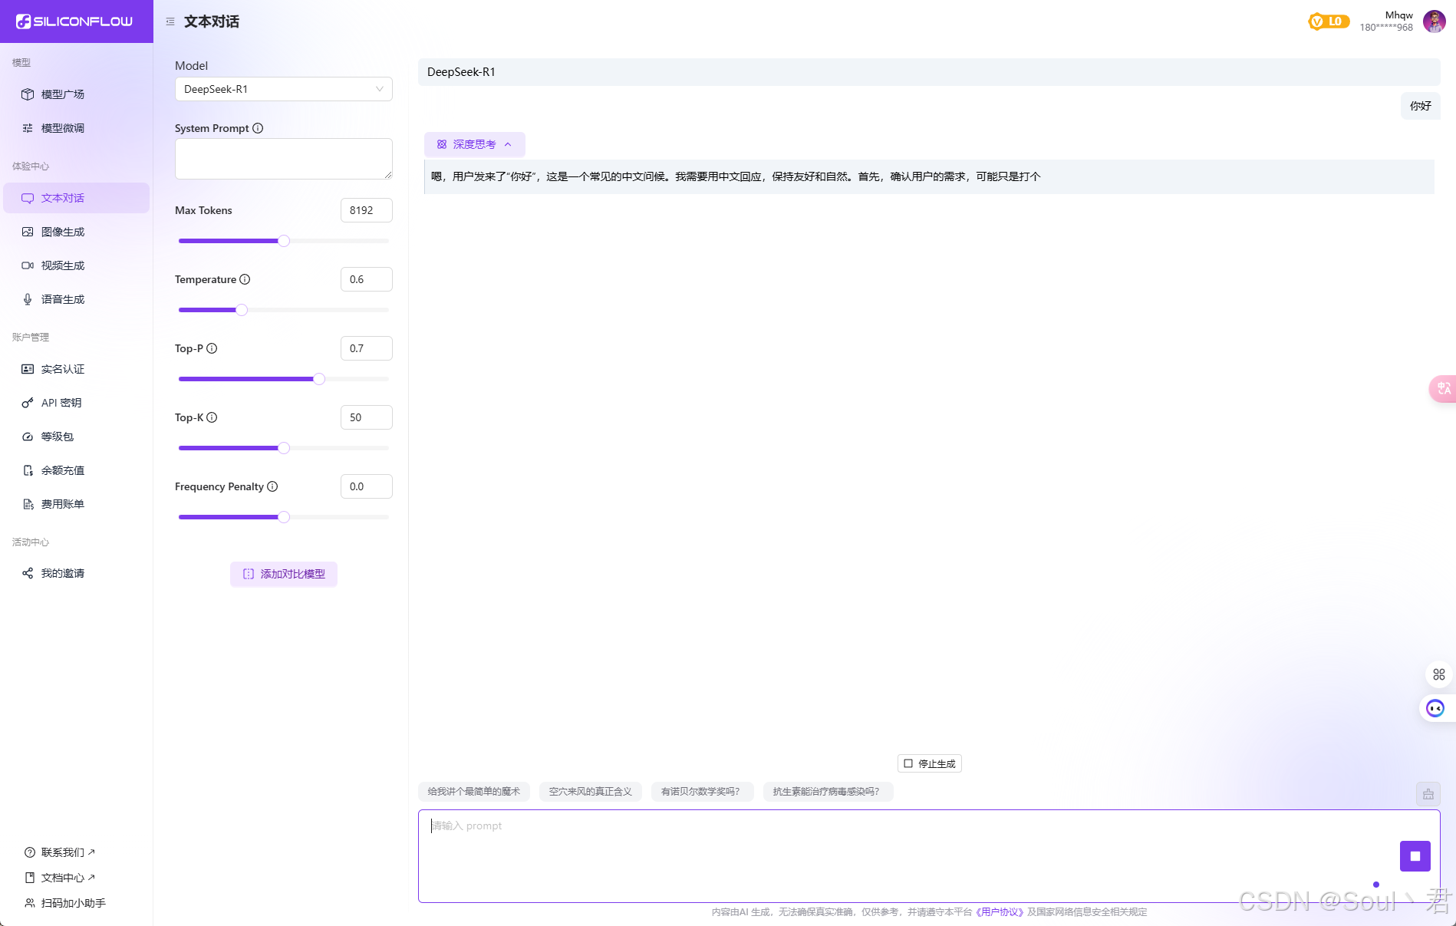Click the pink translate floating icon
The height and width of the screenshot is (926, 1456).
click(x=1443, y=388)
